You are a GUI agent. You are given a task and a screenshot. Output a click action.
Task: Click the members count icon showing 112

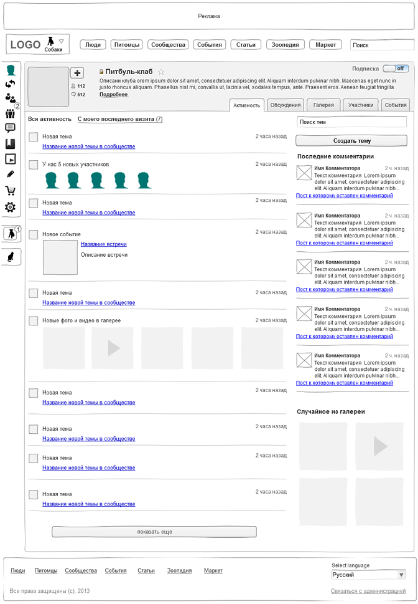coord(73,86)
